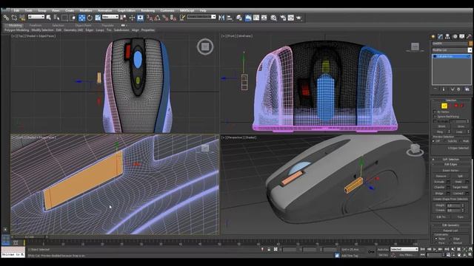Open the Group menu
Screen dimensions: 474x266
(42, 10)
